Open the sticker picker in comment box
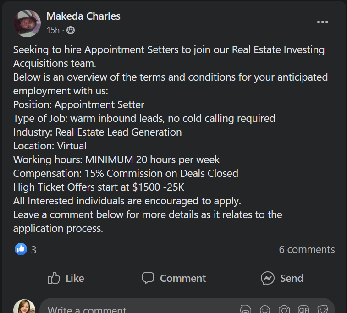This screenshot has height=313, width=347. (x=322, y=309)
